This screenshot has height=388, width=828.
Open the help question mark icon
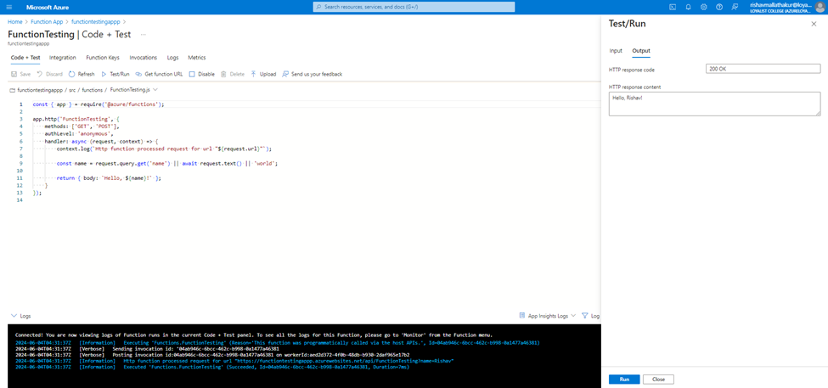(x=719, y=7)
